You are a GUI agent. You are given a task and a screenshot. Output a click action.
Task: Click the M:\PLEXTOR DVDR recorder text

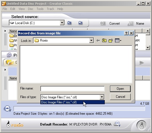(90, 124)
